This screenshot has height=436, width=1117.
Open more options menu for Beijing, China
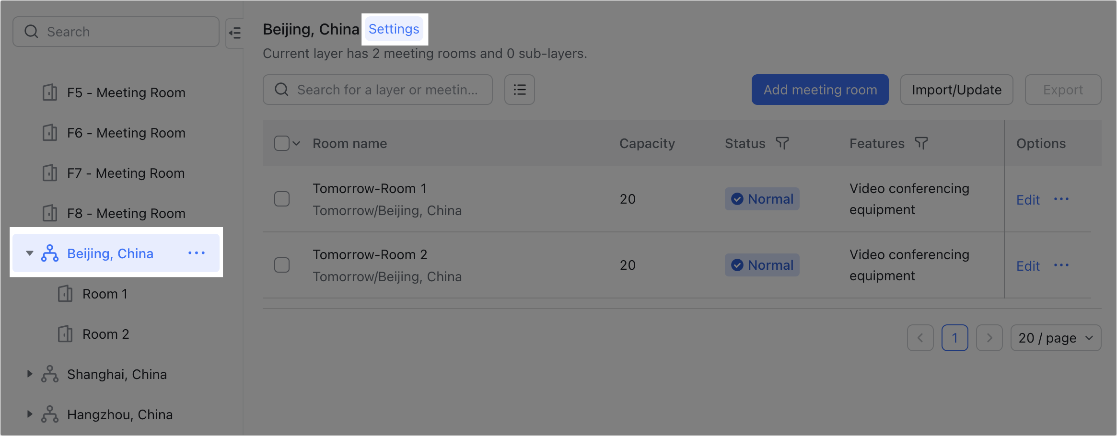click(x=197, y=253)
